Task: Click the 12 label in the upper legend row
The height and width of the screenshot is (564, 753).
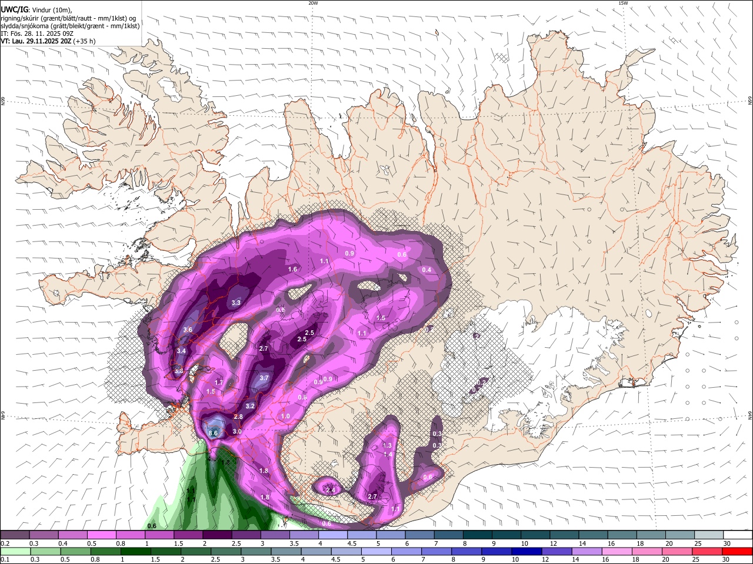Action: pyautogui.click(x=554, y=543)
